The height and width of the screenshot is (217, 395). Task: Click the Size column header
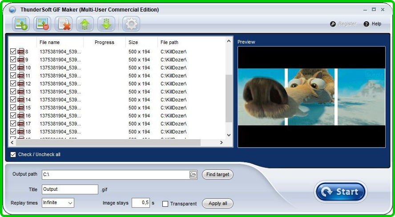pos(141,42)
